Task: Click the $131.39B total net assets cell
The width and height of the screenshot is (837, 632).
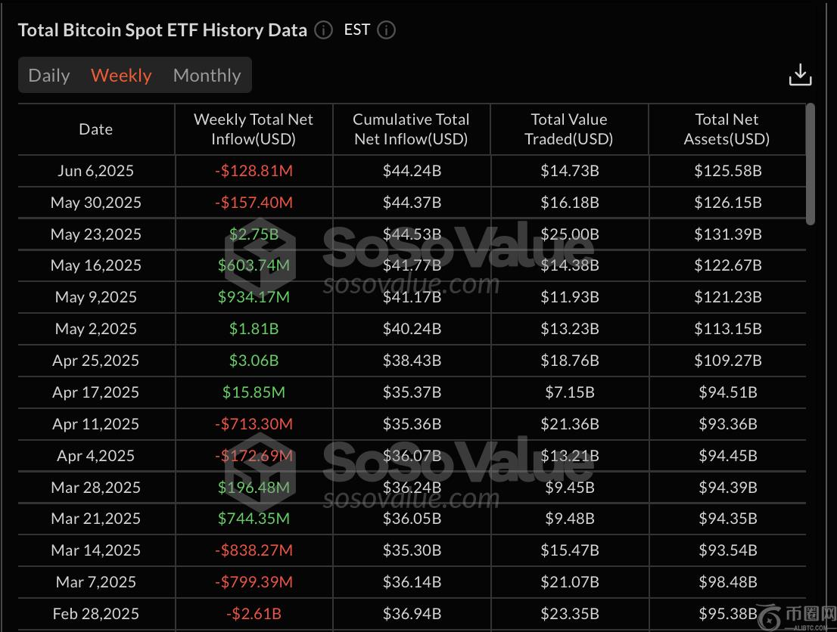Action: (727, 234)
